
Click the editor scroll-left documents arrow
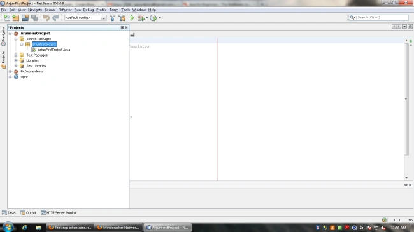pos(394,27)
